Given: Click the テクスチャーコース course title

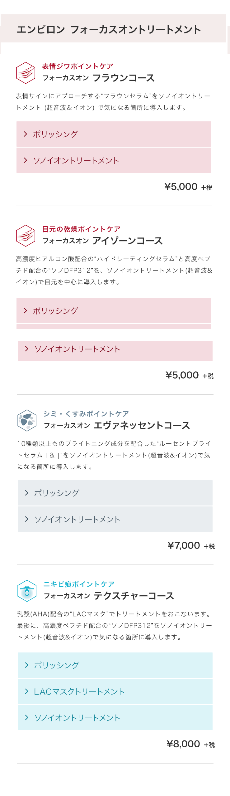Looking at the screenshot, I should (x=134, y=596).
